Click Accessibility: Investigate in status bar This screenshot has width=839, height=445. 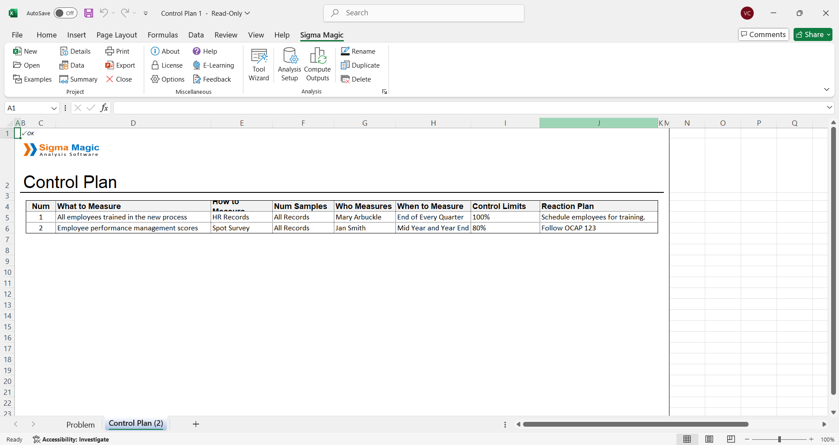click(x=71, y=439)
